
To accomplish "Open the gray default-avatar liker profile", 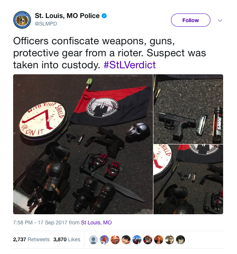I will (93, 240).
